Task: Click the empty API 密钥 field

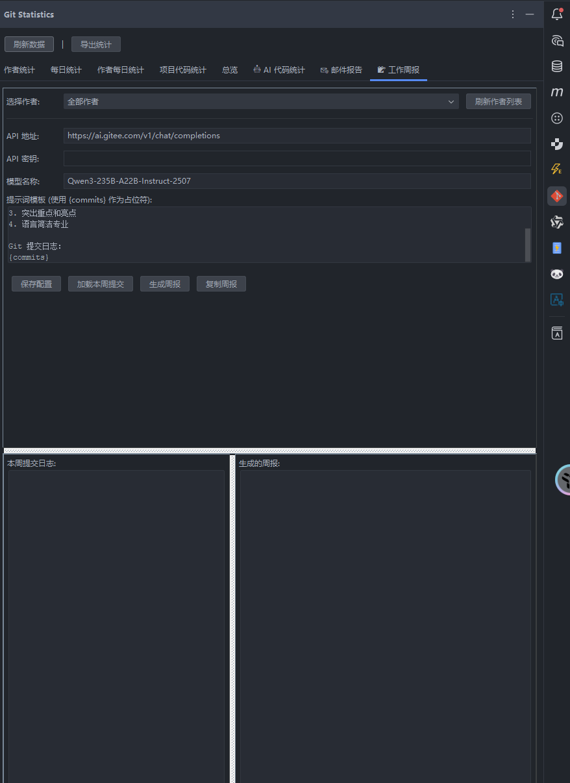Action: click(x=297, y=158)
